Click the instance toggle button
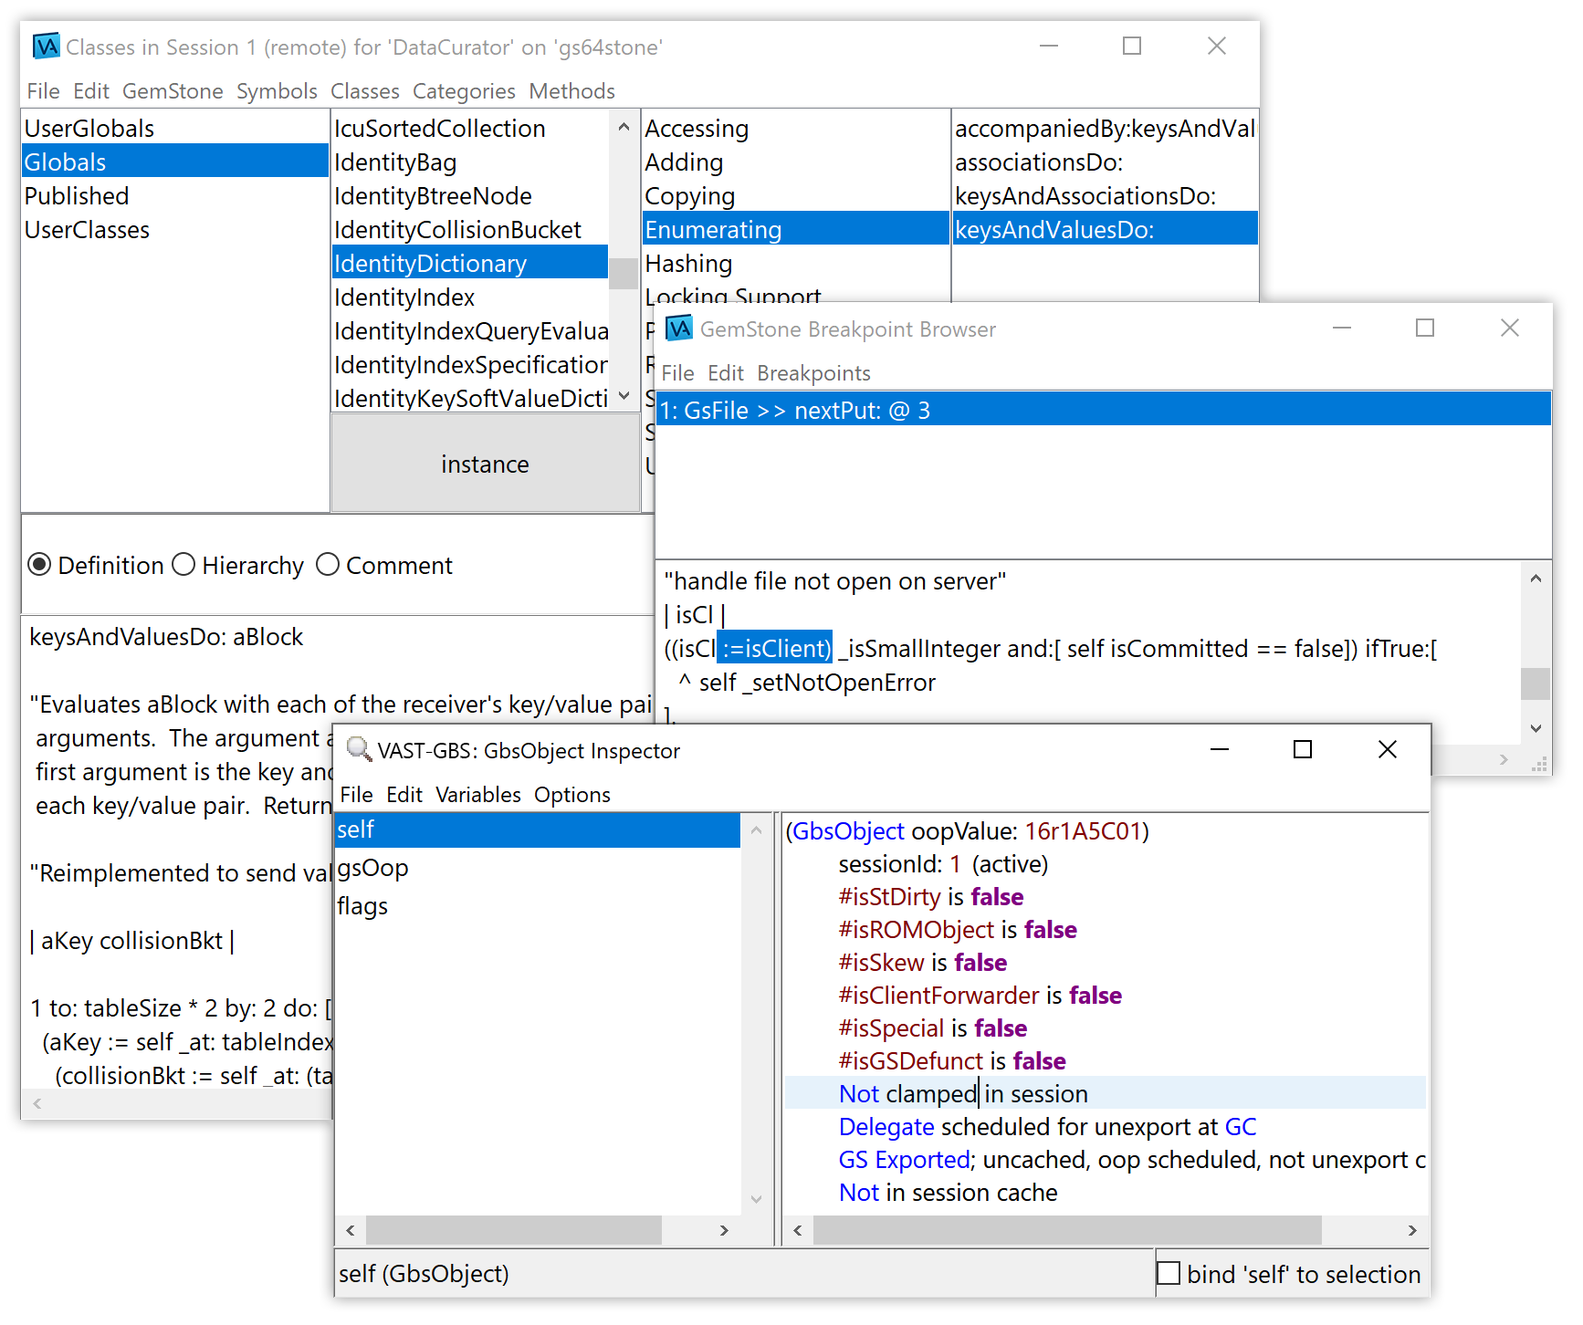 pos(485,464)
